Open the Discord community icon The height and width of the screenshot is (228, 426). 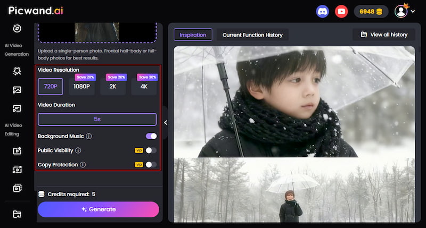(322, 12)
